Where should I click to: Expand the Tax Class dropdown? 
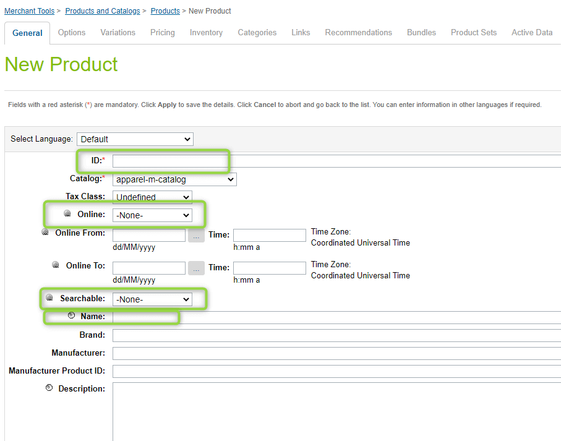[x=152, y=197]
